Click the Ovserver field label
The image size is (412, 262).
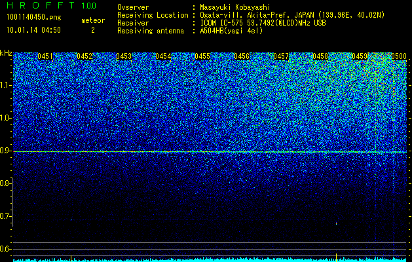[x=133, y=7]
